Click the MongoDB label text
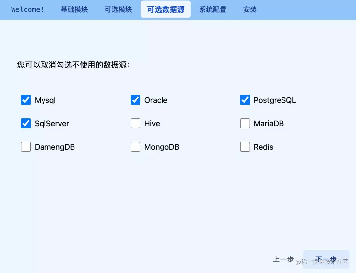Image resolution: width=356 pixels, height=273 pixels. click(162, 147)
